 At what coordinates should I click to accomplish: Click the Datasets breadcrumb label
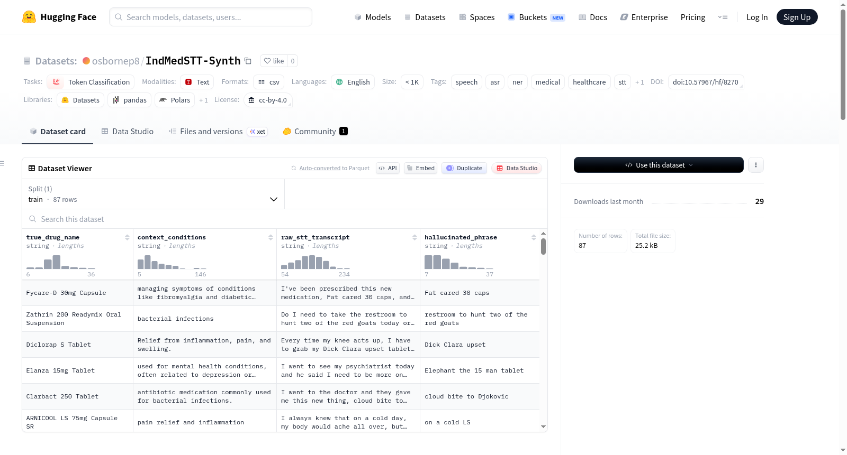(x=56, y=61)
